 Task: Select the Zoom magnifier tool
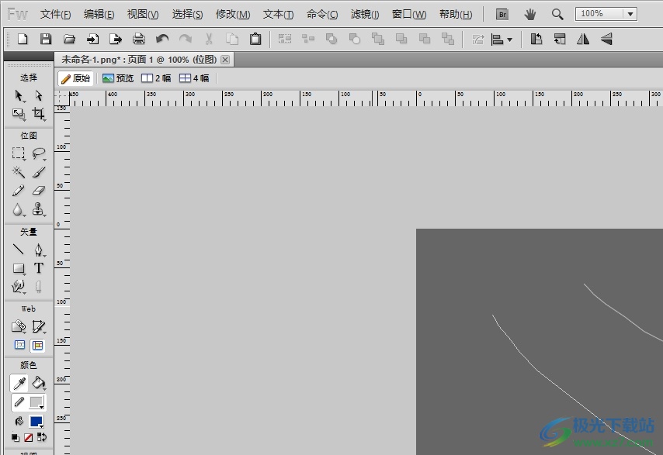tap(557, 15)
